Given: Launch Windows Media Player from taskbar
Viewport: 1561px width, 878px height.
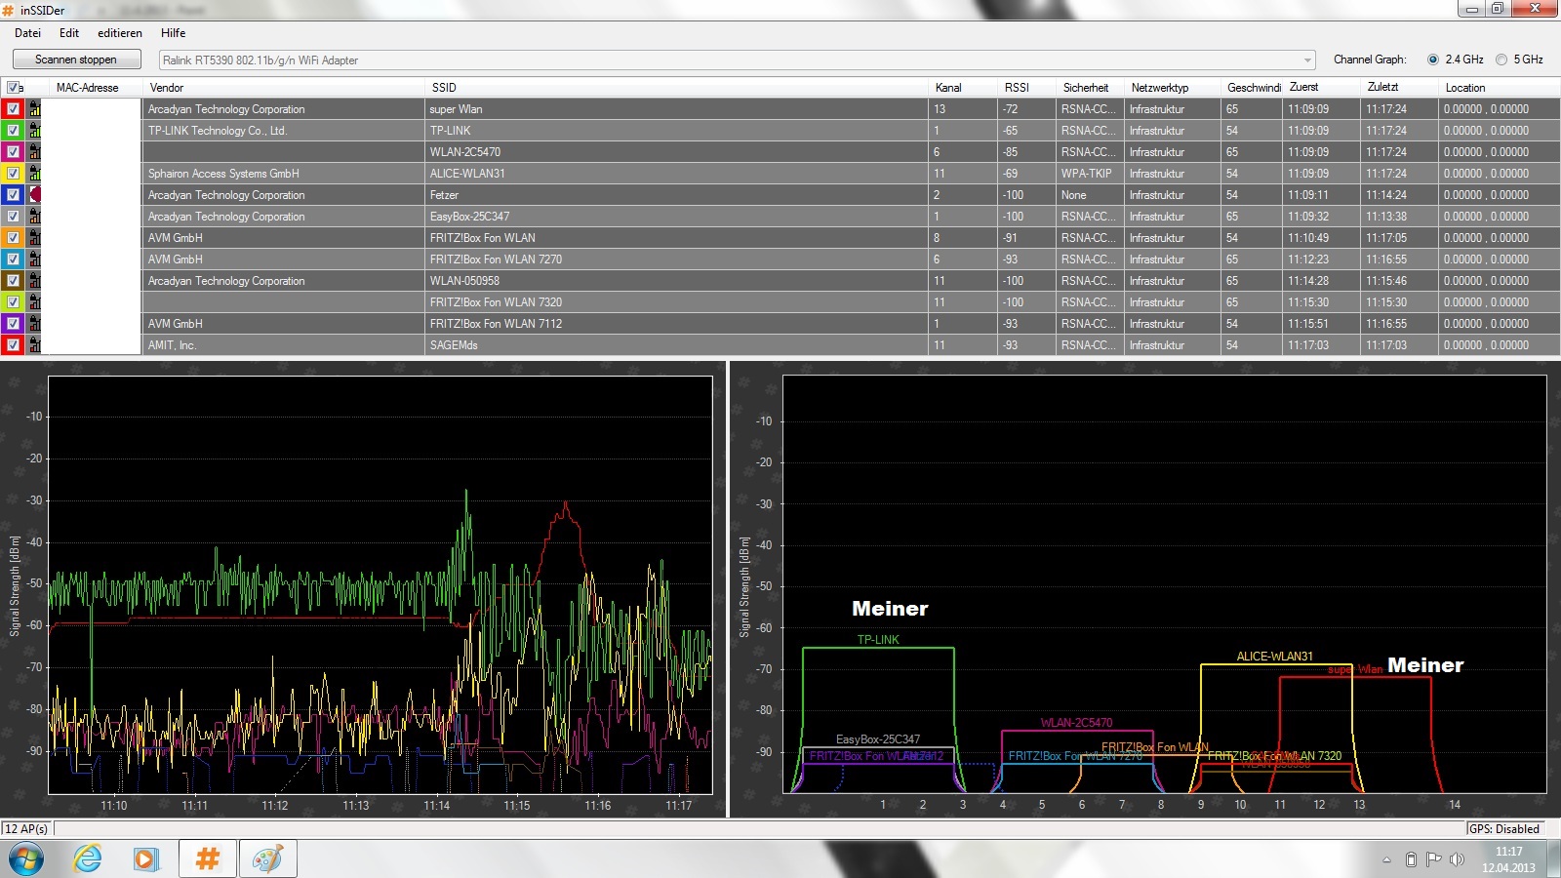Looking at the screenshot, I should pyautogui.click(x=145, y=858).
